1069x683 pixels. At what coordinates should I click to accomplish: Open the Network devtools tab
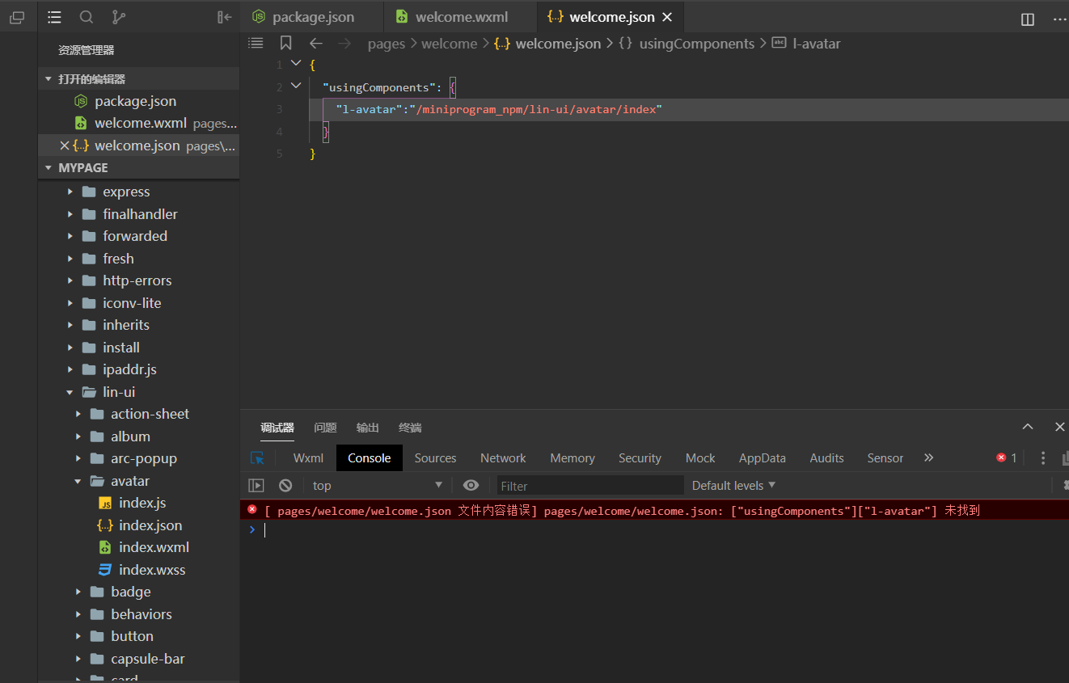point(503,457)
